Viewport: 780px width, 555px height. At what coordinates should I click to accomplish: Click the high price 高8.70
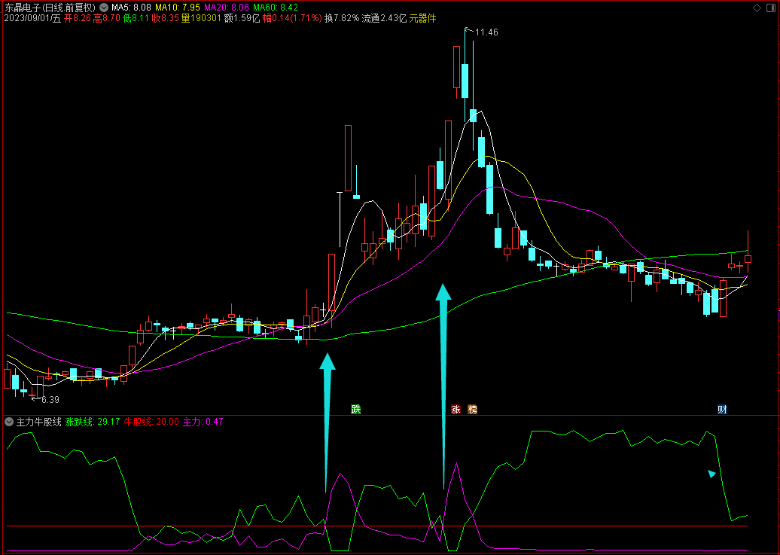tap(106, 18)
